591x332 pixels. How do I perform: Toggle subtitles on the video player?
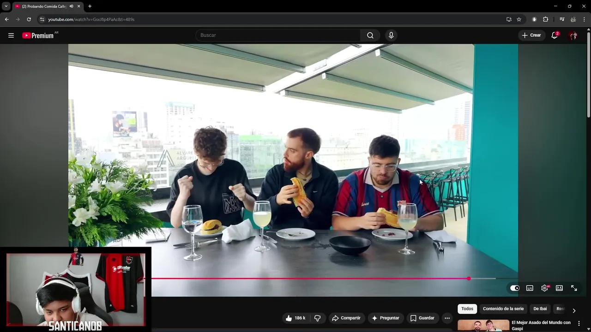(x=530, y=288)
